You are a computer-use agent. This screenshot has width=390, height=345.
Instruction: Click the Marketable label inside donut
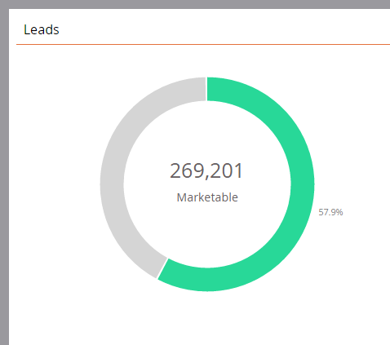(207, 197)
